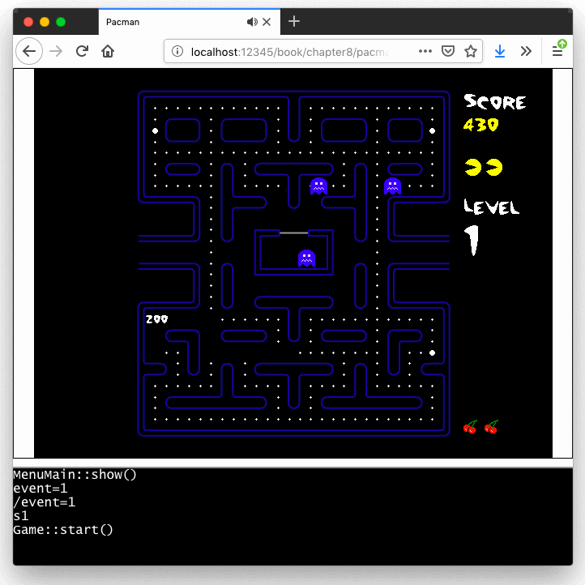Click the green fullscreen window button
585x585 pixels.
(61, 22)
